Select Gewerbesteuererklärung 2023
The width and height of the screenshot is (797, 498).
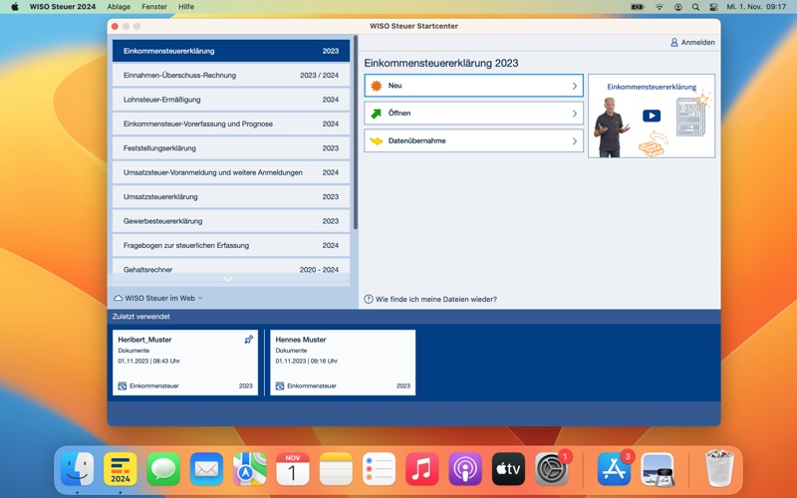pyautogui.click(x=231, y=221)
